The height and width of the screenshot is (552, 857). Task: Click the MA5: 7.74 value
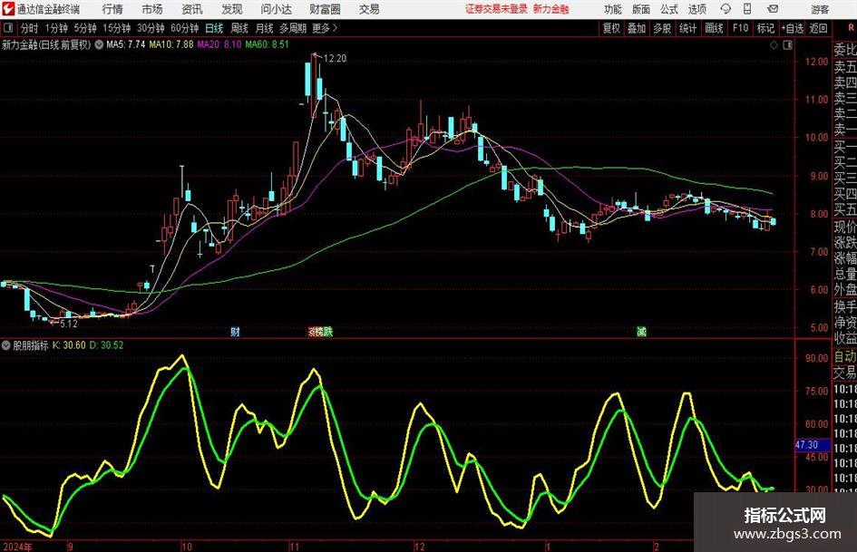click(x=126, y=44)
